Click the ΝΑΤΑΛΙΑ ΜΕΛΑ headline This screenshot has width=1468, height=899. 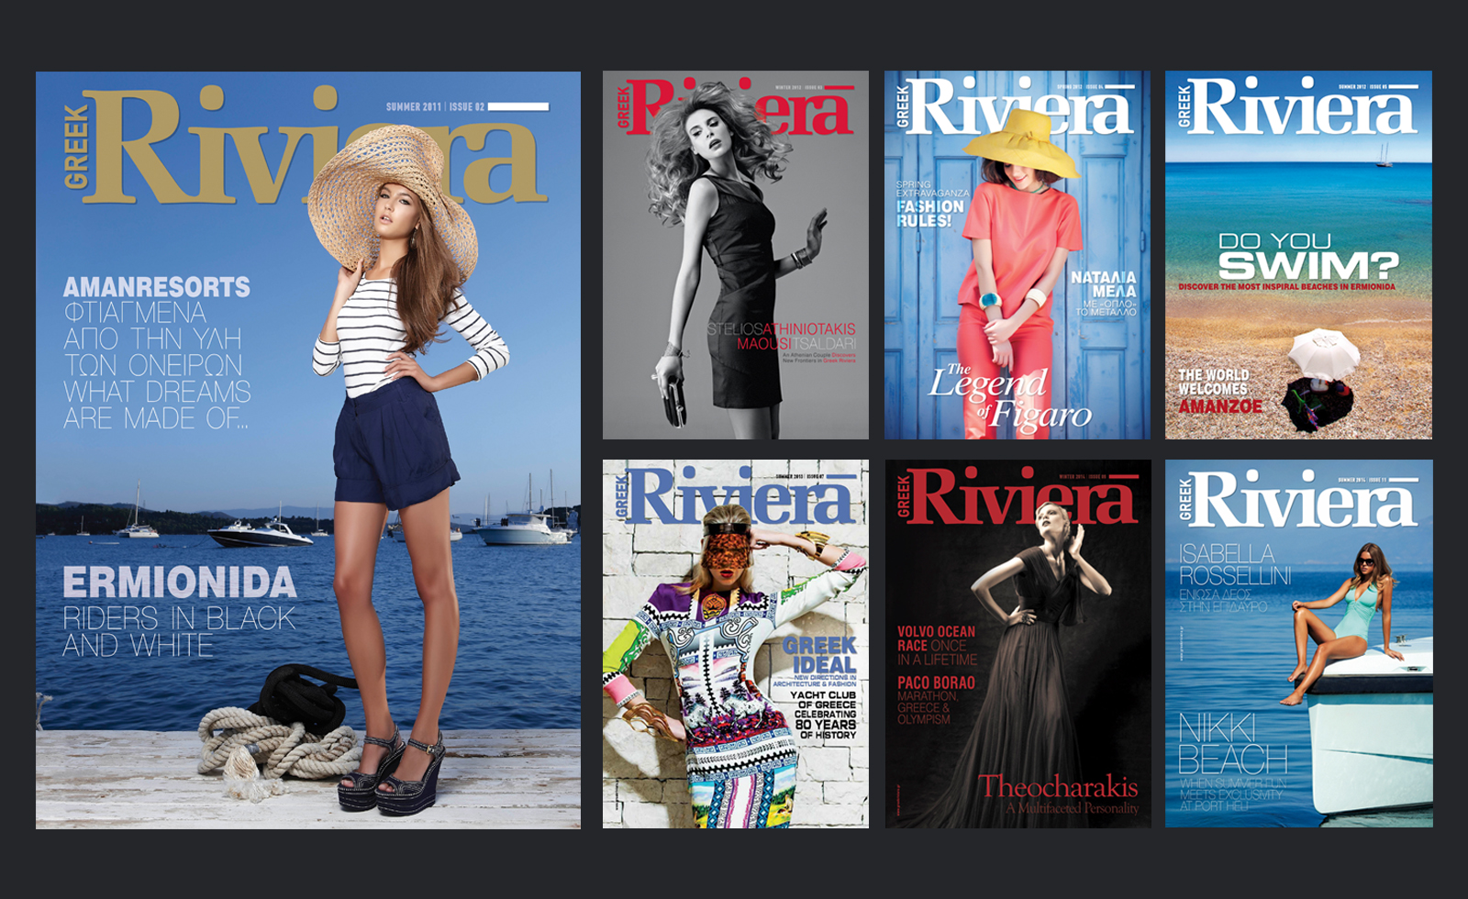click(1104, 283)
